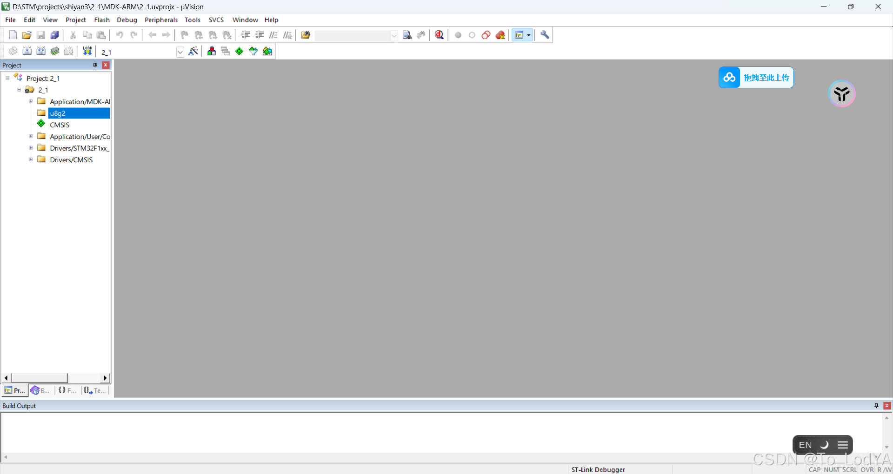Open the target selection 2_1 dropdown
The height and width of the screenshot is (474, 893).
(x=180, y=52)
